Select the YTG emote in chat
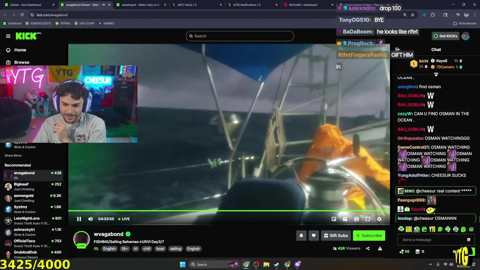This screenshot has width=480, height=270. [x=432, y=229]
